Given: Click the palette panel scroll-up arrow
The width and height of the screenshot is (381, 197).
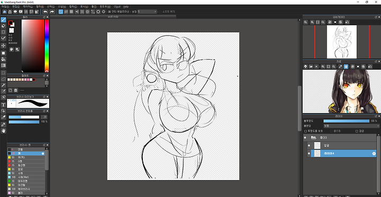Looking at the screenshot, I should pyautogui.click(x=47, y=79).
